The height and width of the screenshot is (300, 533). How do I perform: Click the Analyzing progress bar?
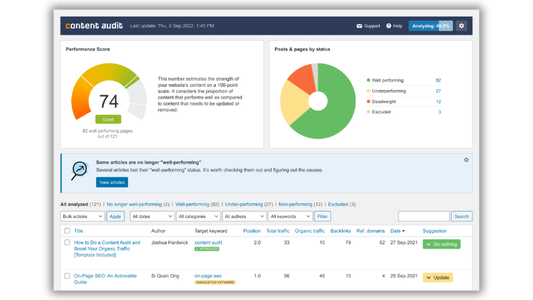(x=430, y=26)
